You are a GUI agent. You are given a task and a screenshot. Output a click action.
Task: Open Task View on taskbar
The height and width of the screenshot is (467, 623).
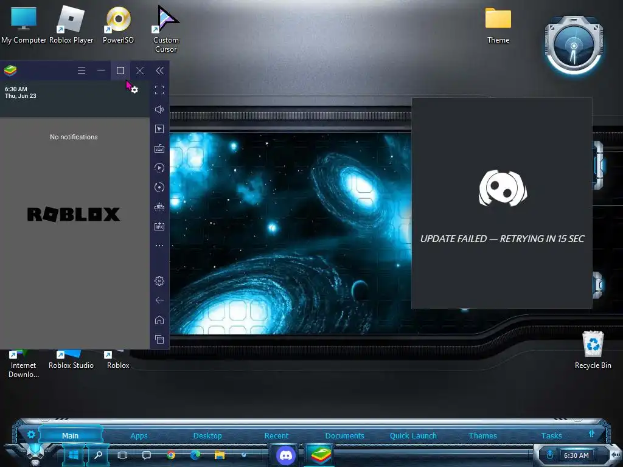pos(122,455)
